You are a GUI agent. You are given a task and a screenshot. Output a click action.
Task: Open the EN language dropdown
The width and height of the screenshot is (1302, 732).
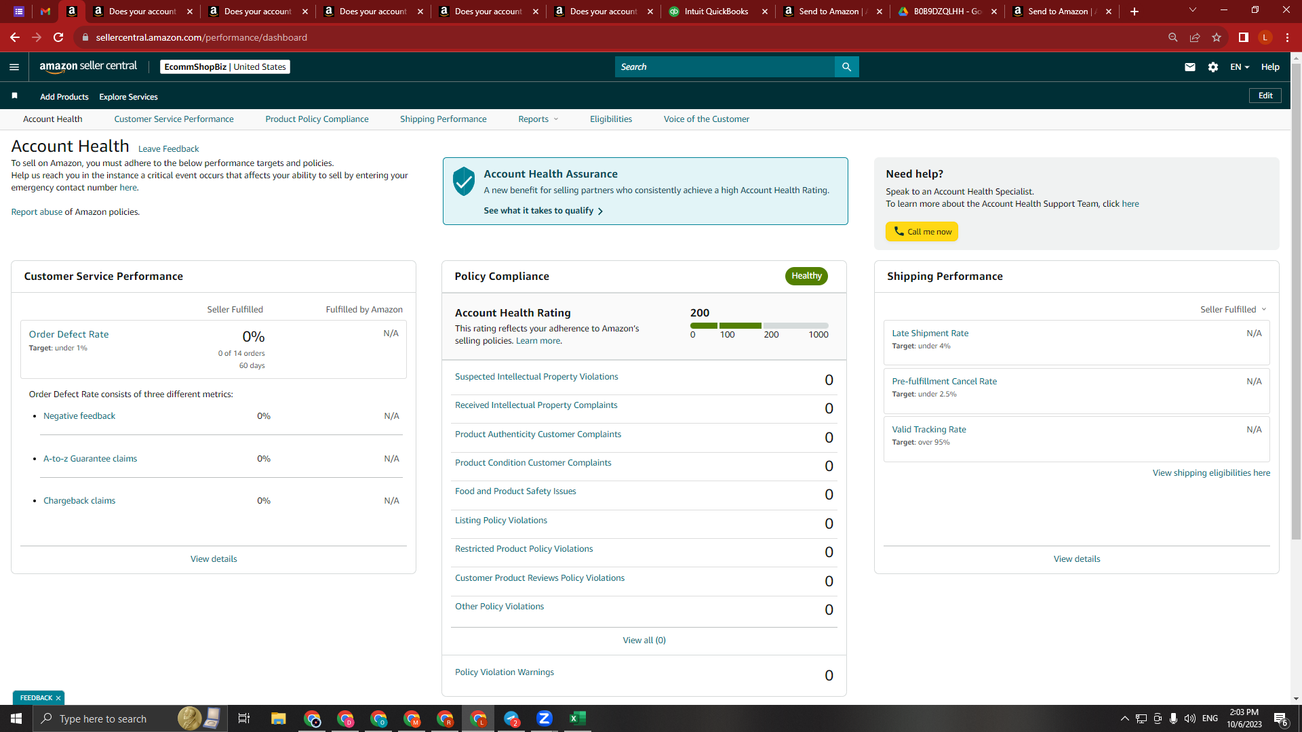[x=1240, y=67]
